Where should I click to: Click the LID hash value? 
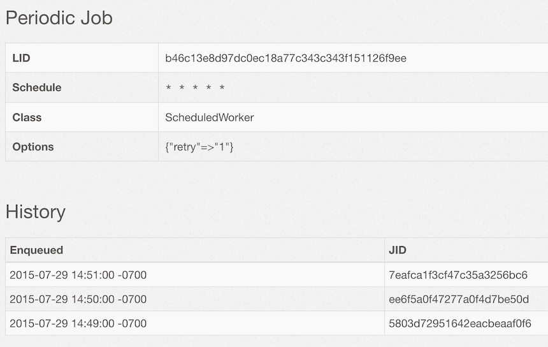pyautogui.click(x=285, y=58)
